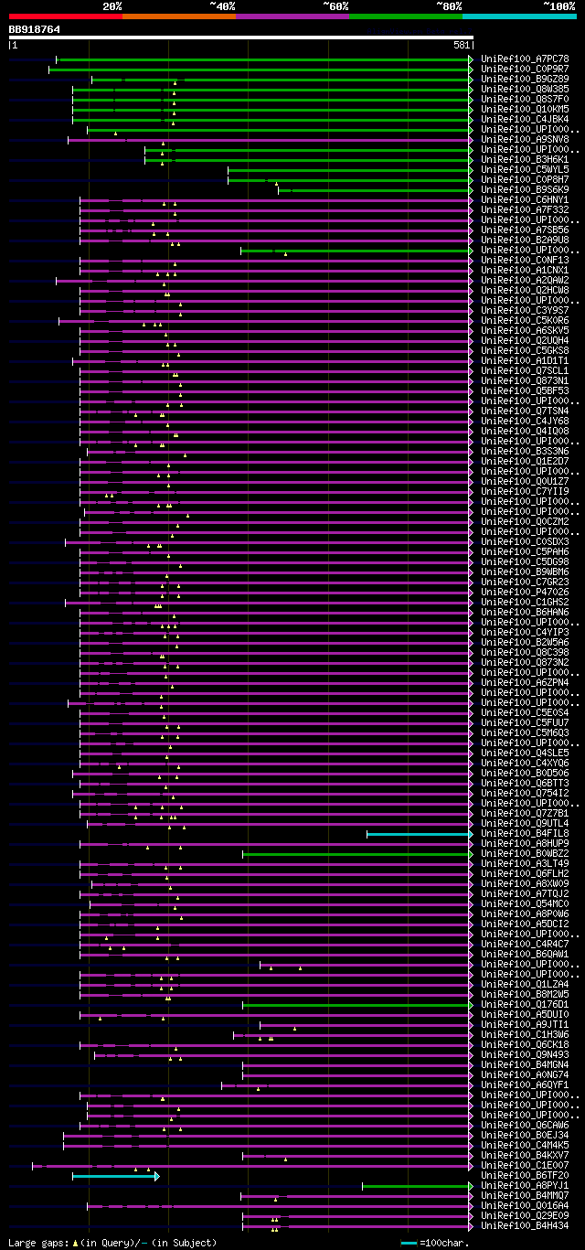Image resolution: width=585 pixels, height=1250 pixels.
Task: Select the UniRef100_Q54MC0 label
Action: pos(525,903)
